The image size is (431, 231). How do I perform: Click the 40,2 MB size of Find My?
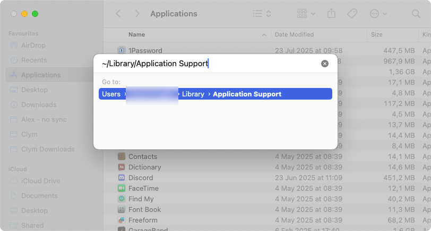[x=401, y=199]
